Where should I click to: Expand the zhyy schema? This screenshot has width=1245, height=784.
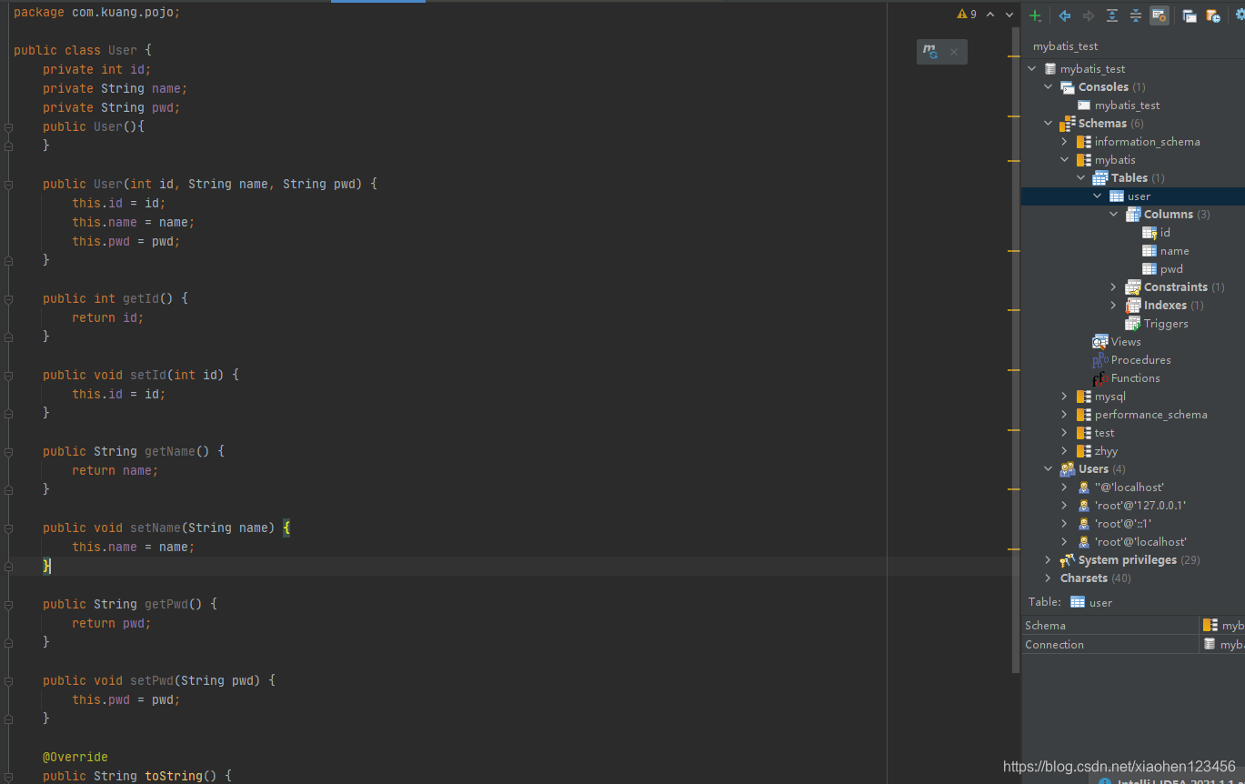click(x=1064, y=451)
